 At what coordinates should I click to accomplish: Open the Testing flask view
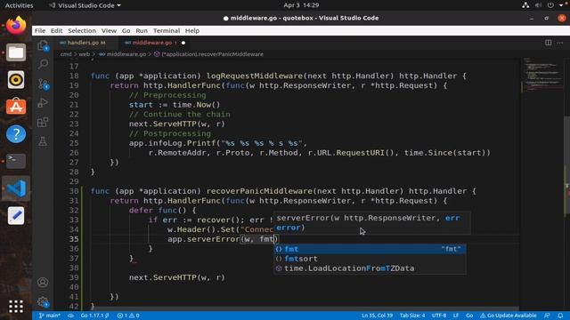click(43, 141)
